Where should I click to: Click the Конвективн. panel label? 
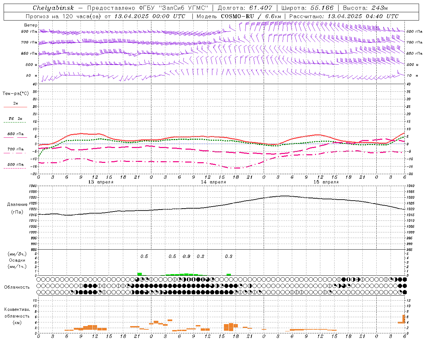click(17, 310)
